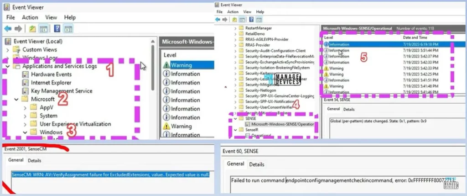Select highlighted Warning event in left list
467x196 pixels.
click(188, 65)
